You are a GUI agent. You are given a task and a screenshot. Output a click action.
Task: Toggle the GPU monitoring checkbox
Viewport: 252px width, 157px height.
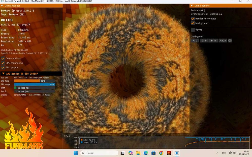3,63
